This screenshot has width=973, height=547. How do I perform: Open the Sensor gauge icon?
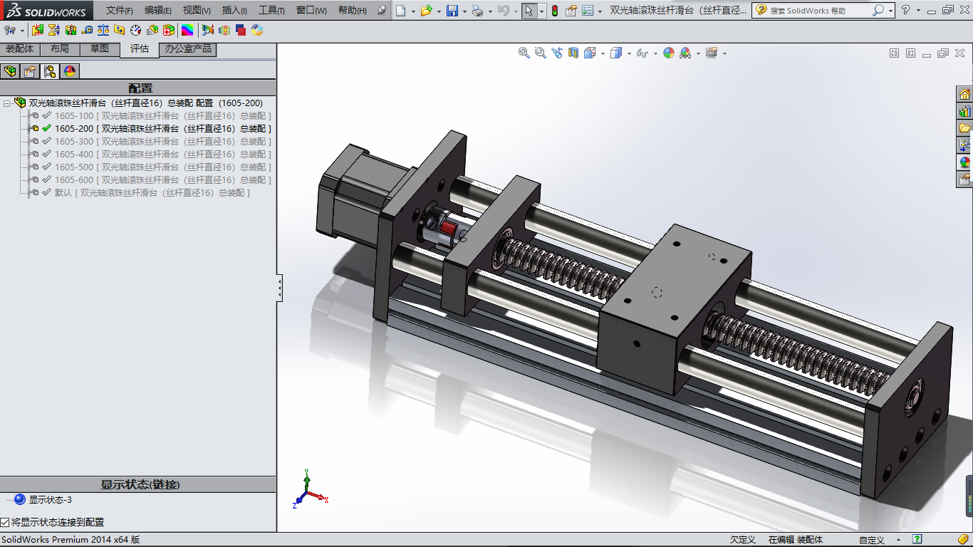pyautogui.click(x=136, y=30)
